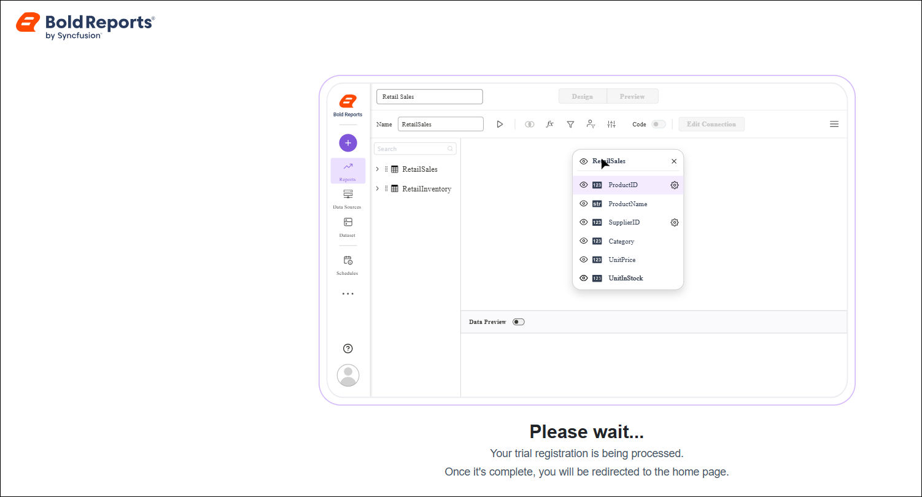This screenshot has width=922, height=497.
Task: Toggle visibility eye for SupplierID
Action: point(584,223)
